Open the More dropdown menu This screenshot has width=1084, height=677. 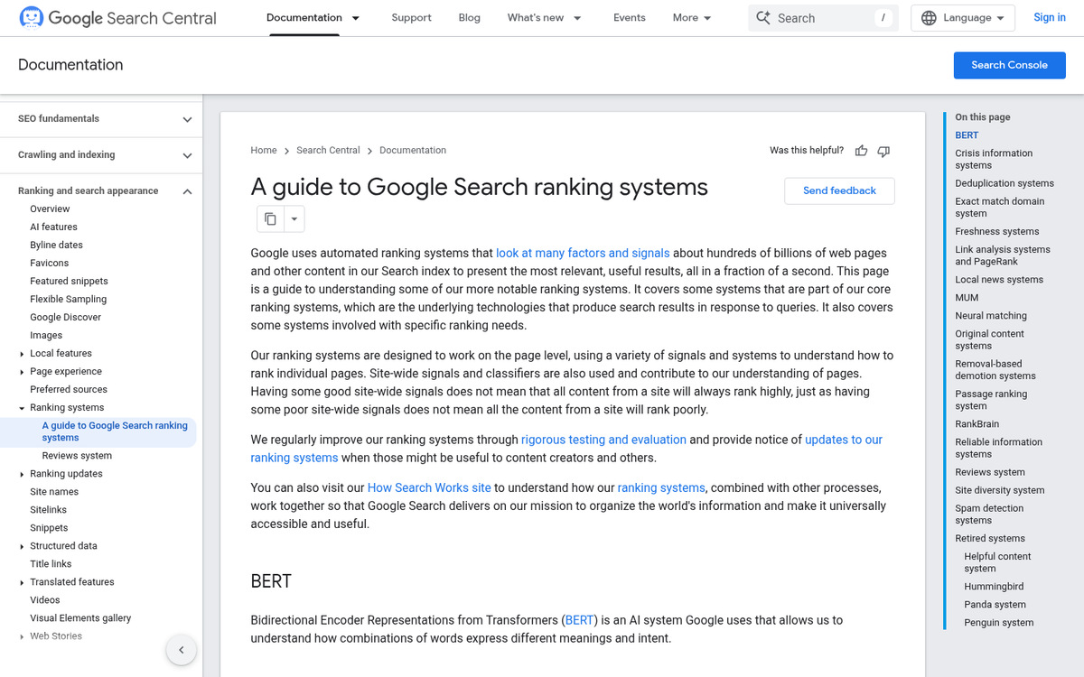pyautogui.click(x=692, y=18)
